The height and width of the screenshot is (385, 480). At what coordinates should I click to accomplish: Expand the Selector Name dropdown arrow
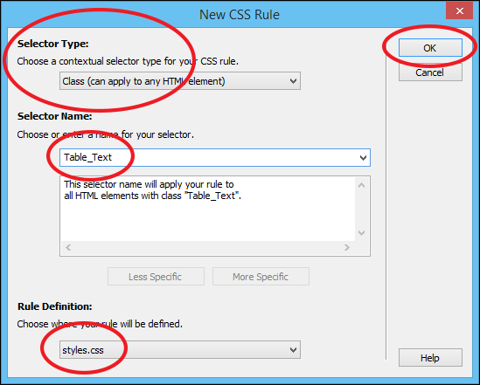pos(363,158)
